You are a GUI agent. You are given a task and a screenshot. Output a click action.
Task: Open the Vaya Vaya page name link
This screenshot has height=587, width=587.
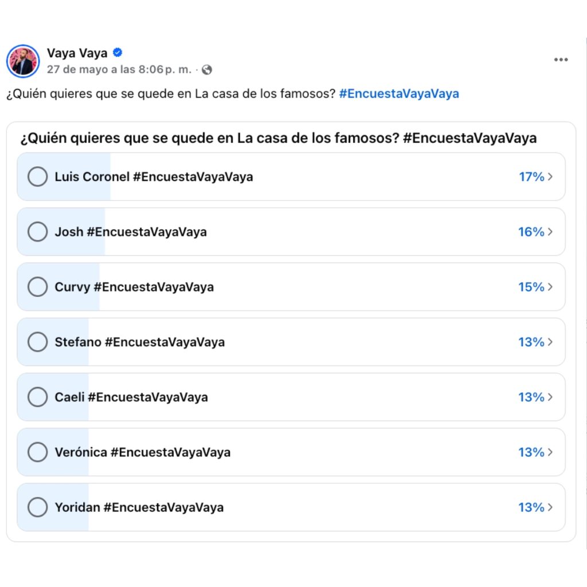77,53
